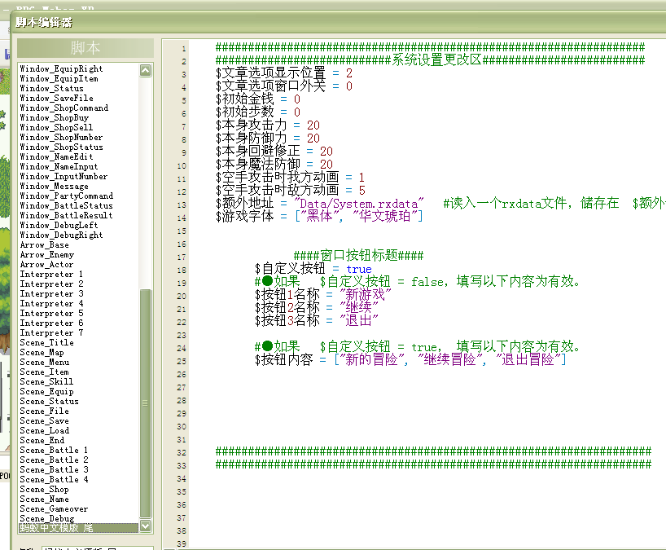Choose the Interpreter 7 script

[51, 332]
